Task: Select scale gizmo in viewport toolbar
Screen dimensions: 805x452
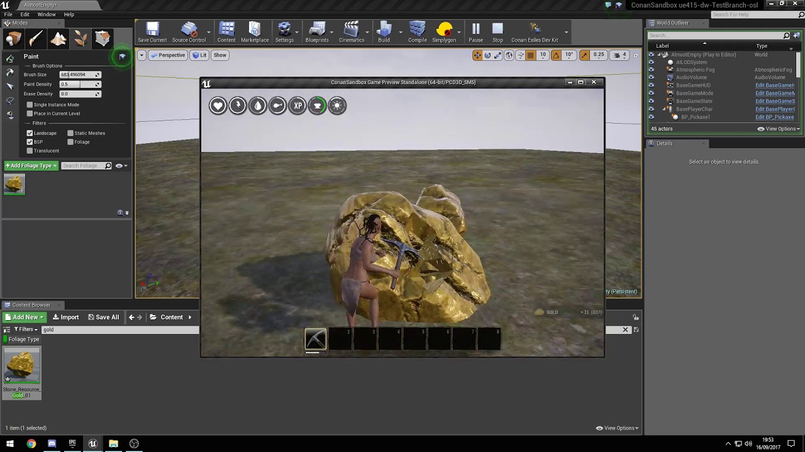Action: 497,55
